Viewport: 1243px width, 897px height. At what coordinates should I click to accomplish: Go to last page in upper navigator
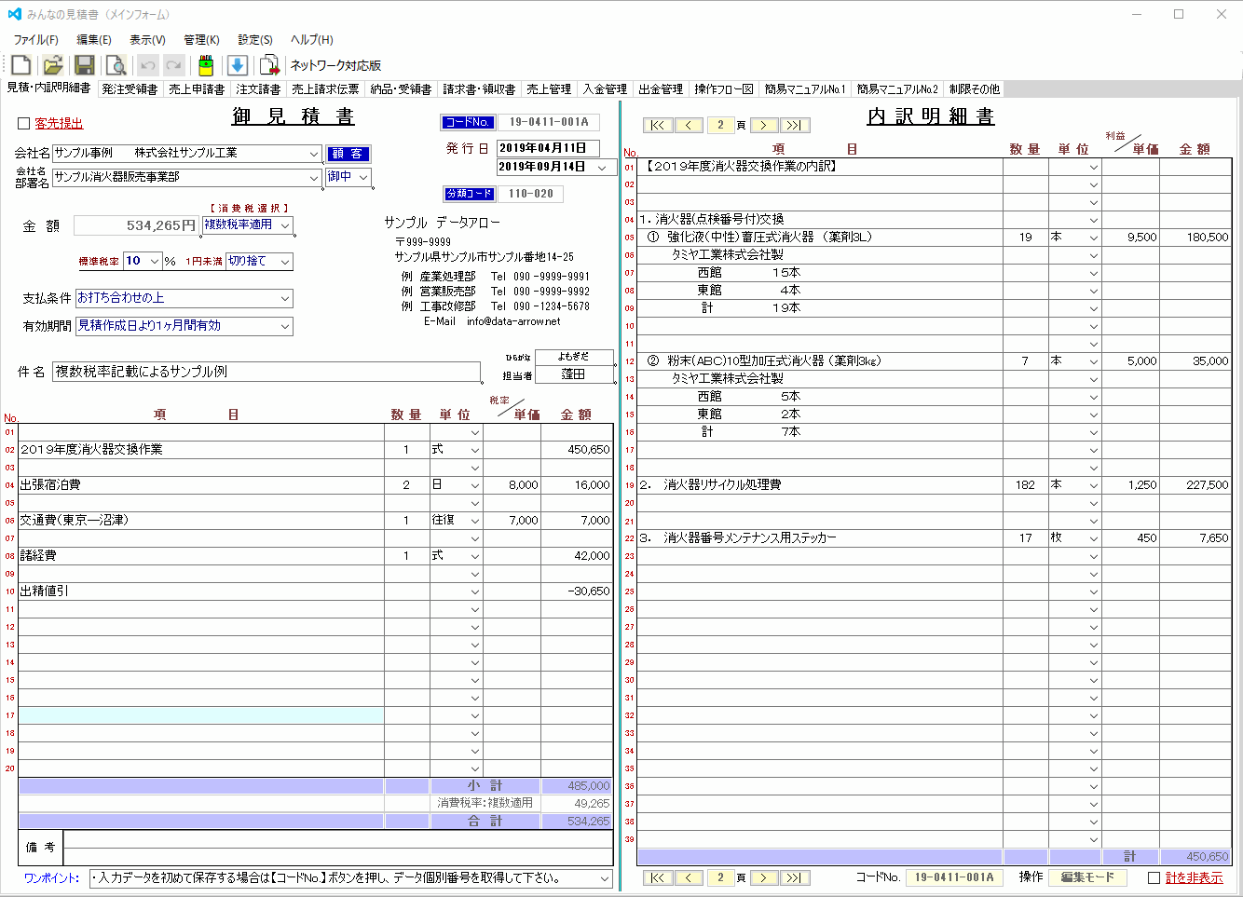tap(794, 125)
